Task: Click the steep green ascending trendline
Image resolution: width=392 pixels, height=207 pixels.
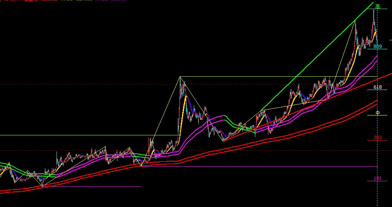Action: pos(313,63)
